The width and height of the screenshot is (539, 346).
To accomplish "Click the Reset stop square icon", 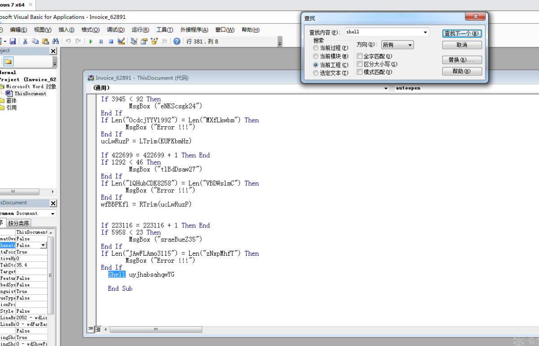I will (x=111, y=41).
